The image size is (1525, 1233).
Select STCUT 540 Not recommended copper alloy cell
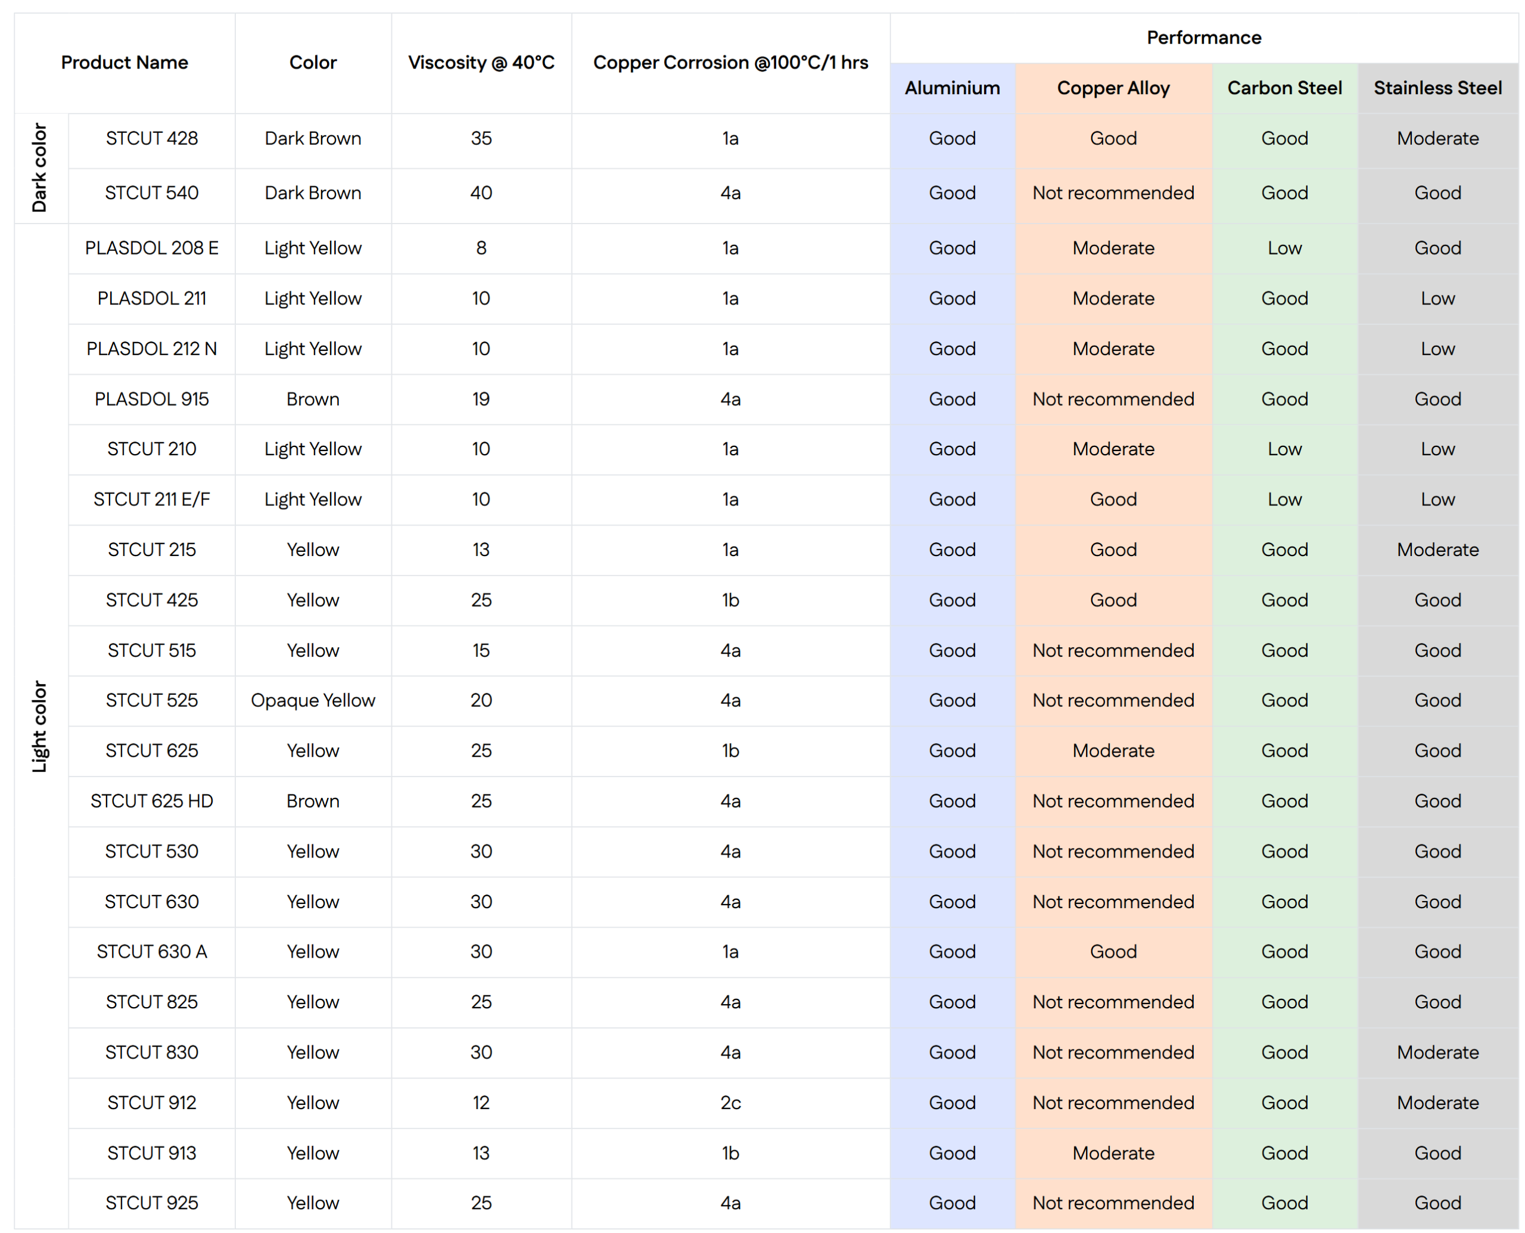pyautogui.click(x=1113, y=192)
